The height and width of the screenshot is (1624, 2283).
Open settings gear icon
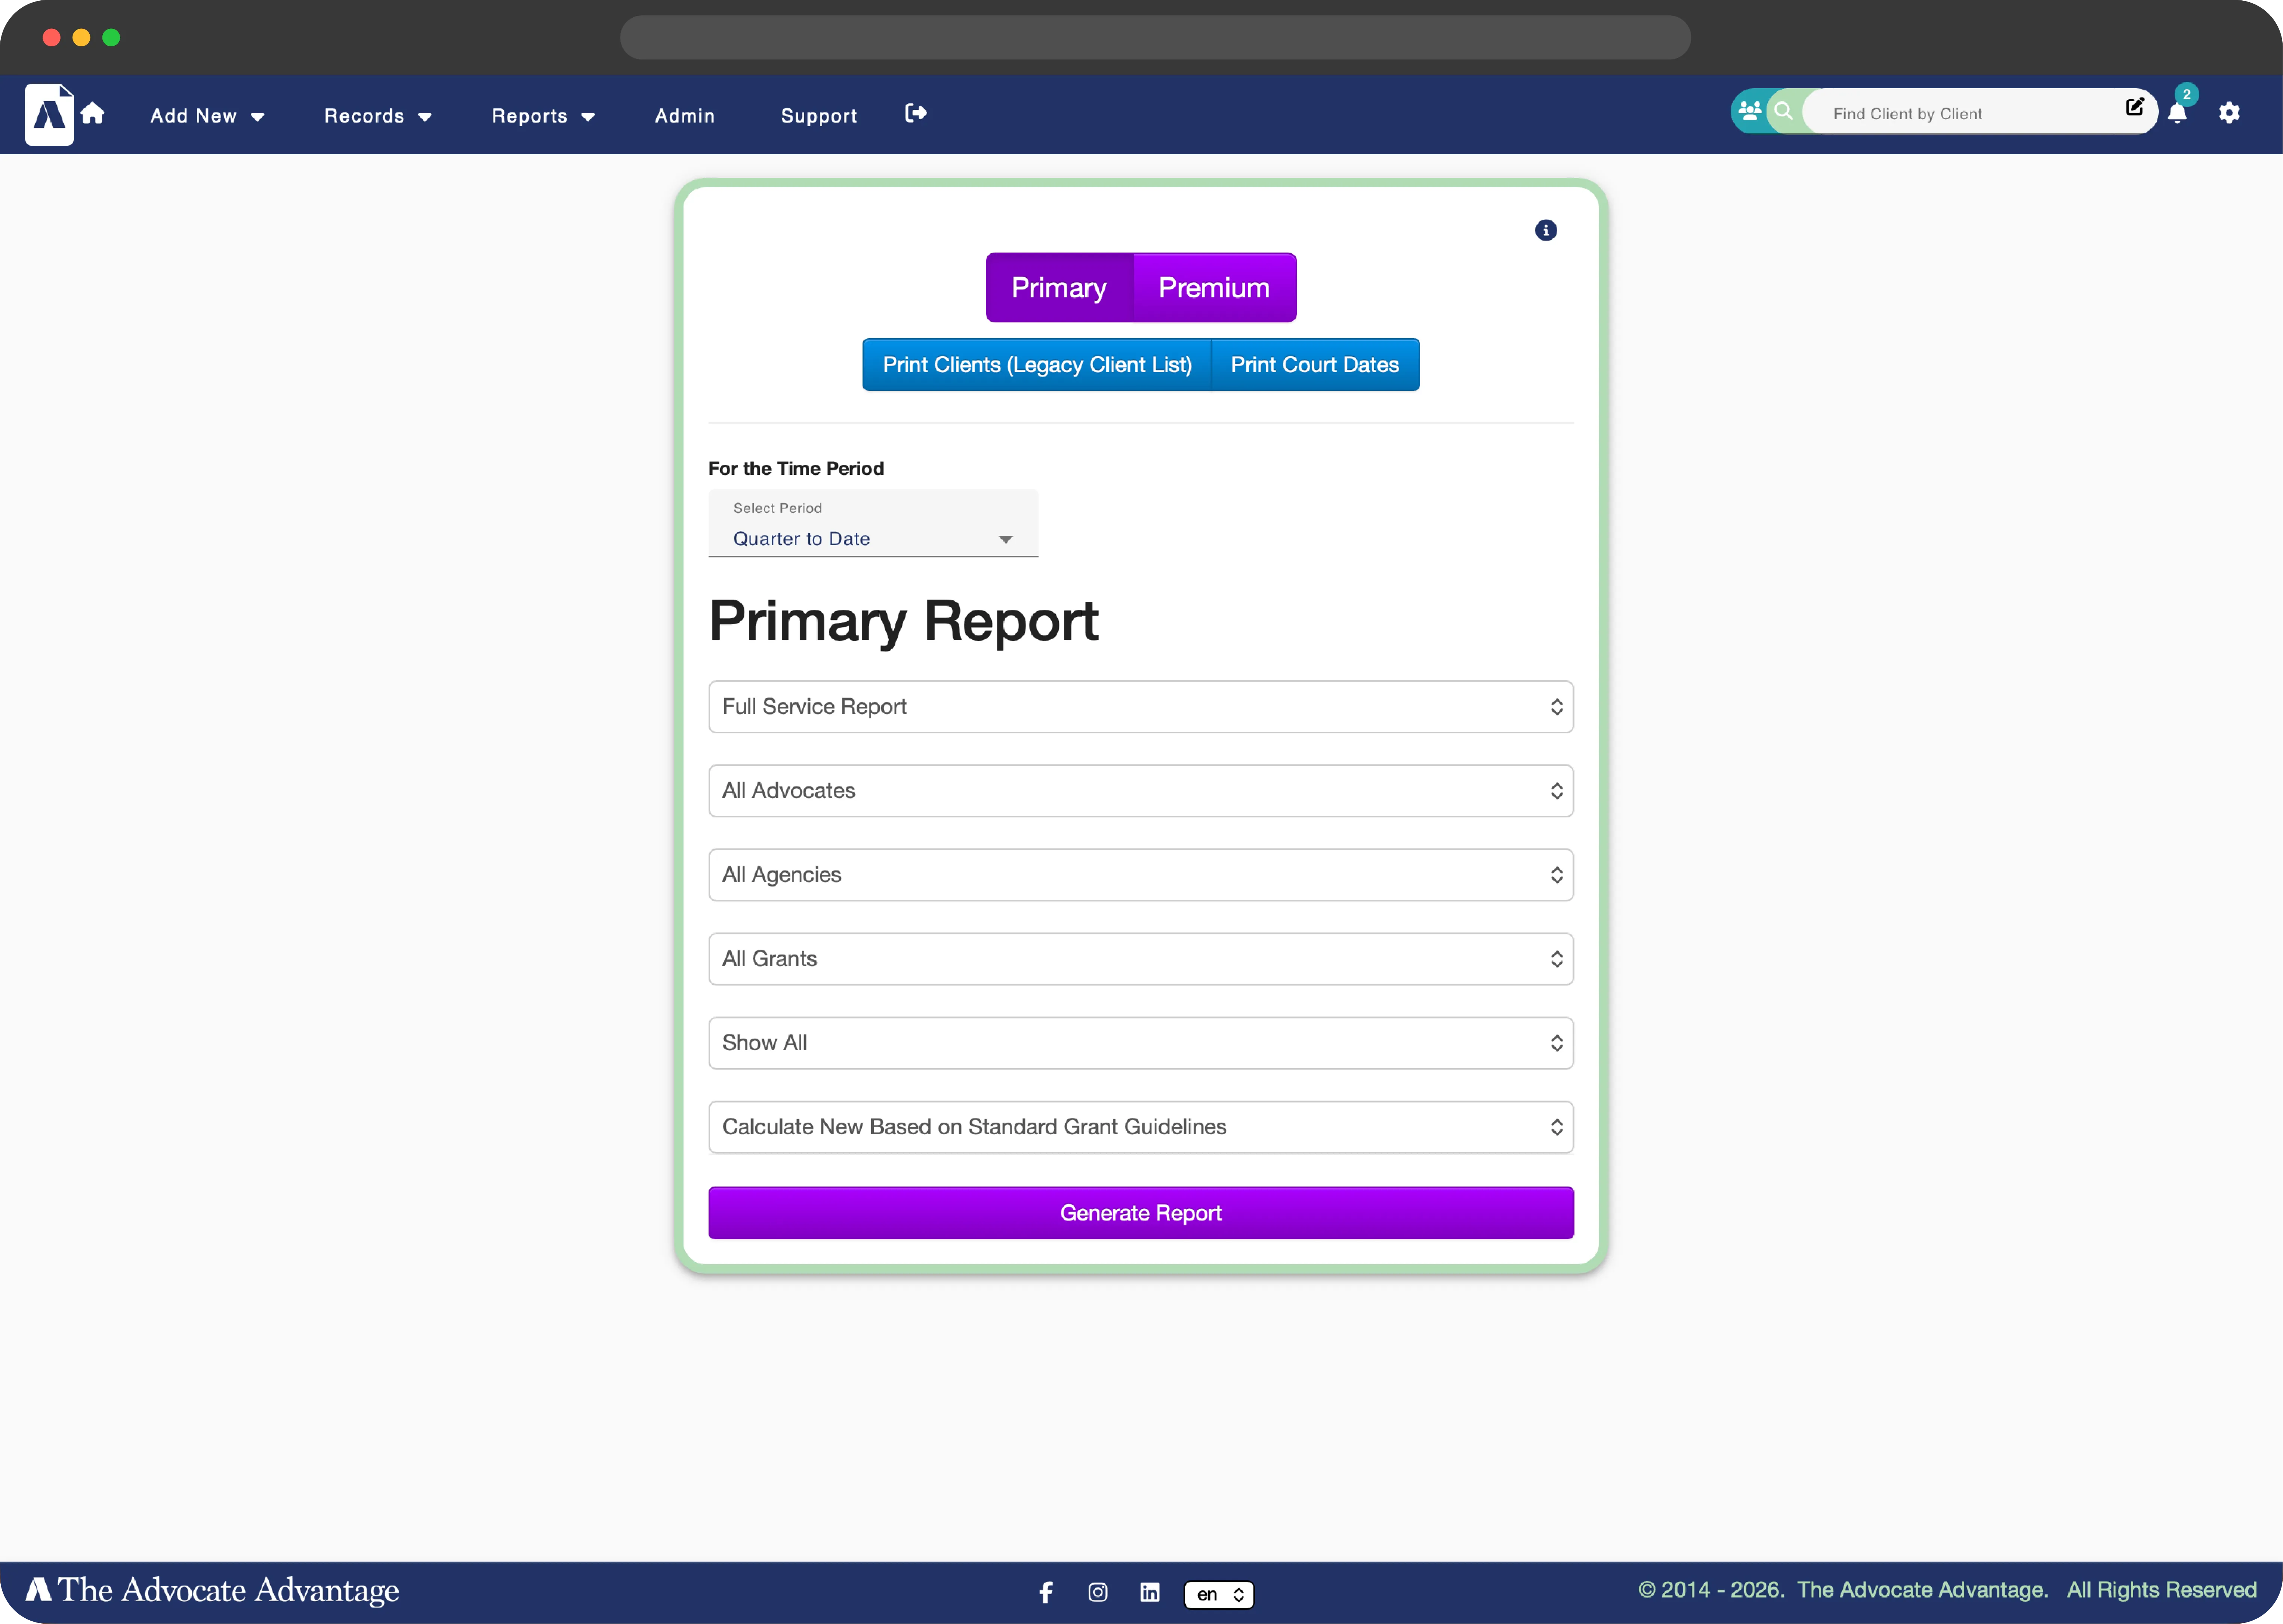(2229, 113)
